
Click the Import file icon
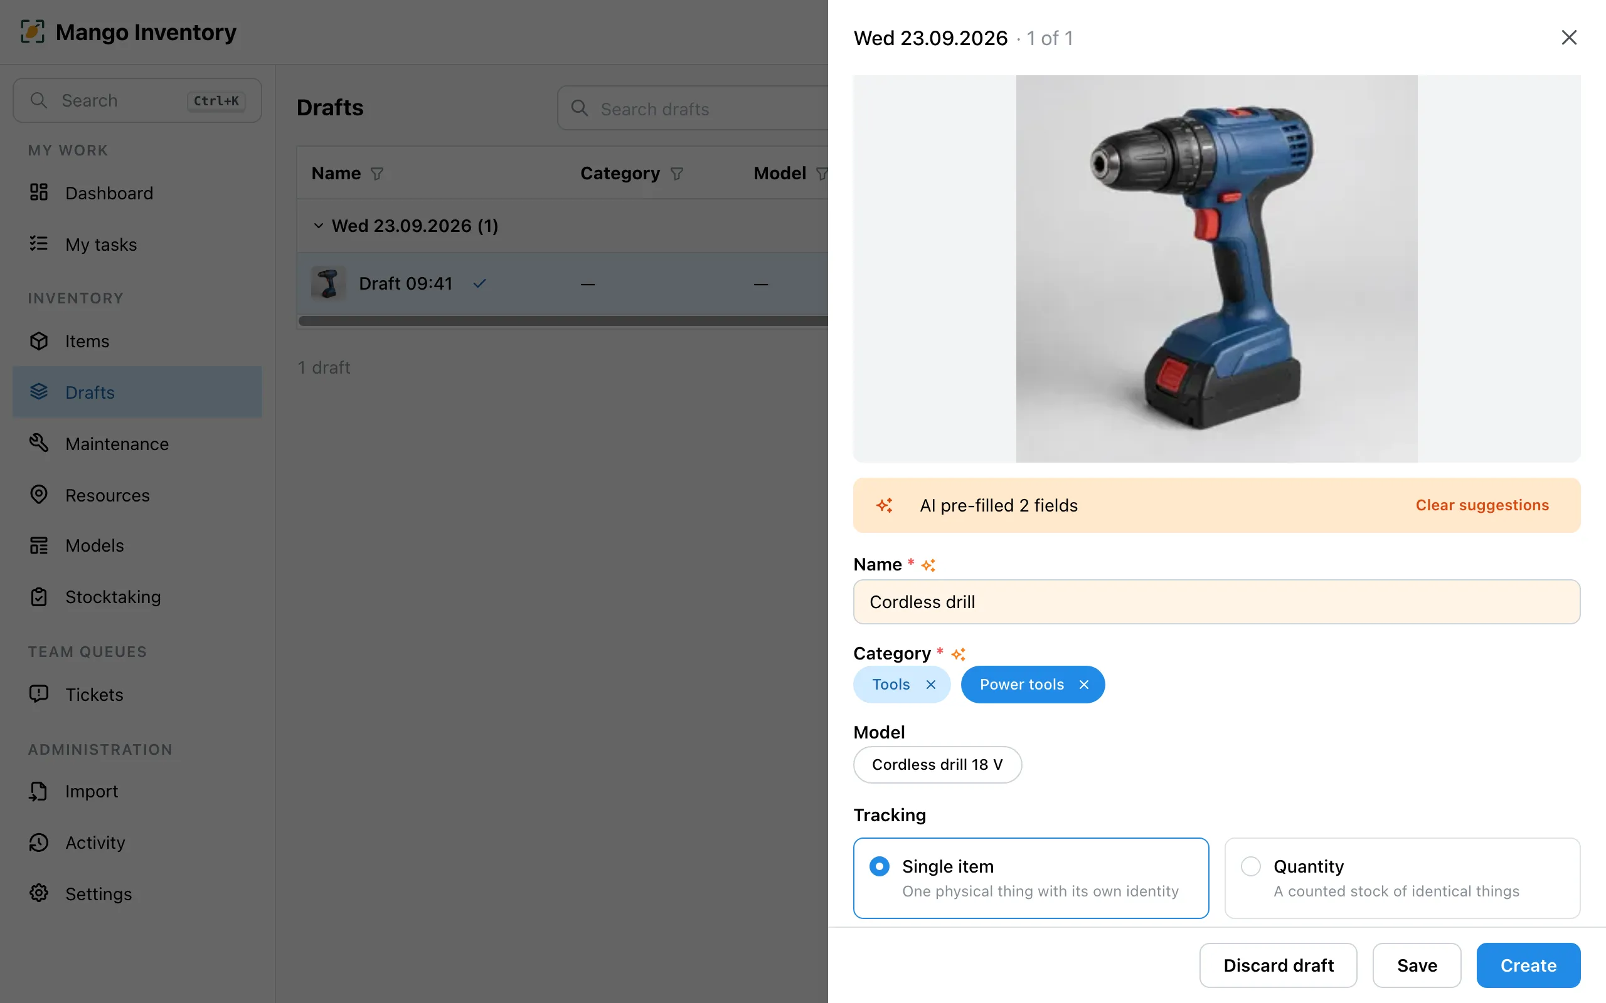click(x=38, y=790)
